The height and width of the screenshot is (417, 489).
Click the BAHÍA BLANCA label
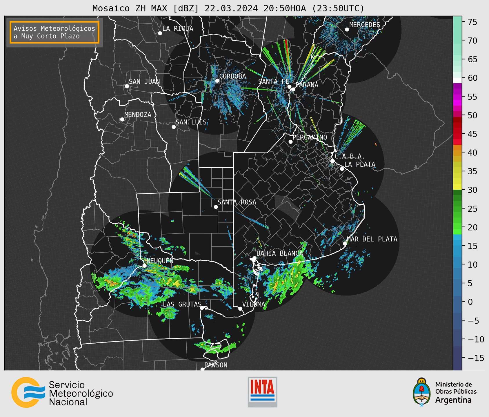pyautogui.click(x=280, y=253)
